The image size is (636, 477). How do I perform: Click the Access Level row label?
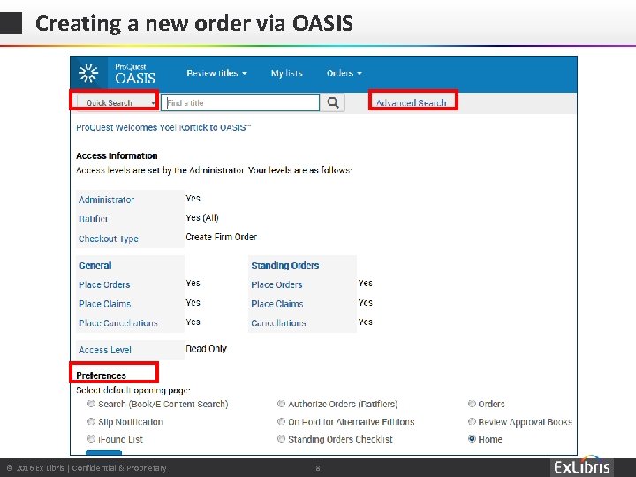(x=104, y=350)
